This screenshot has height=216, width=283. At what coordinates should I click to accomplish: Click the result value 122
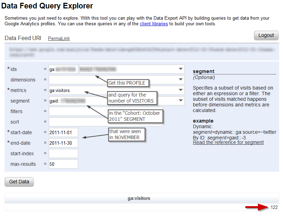click(274, 208)
